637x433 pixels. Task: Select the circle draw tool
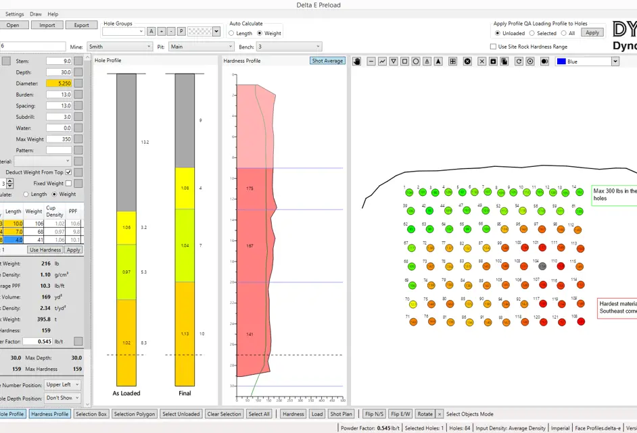416,61
